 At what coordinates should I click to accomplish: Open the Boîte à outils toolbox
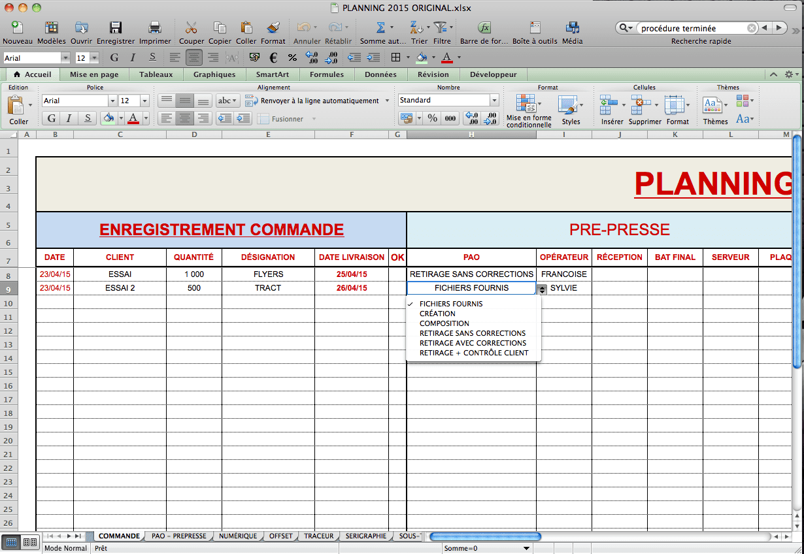click(x=535, y=28)
